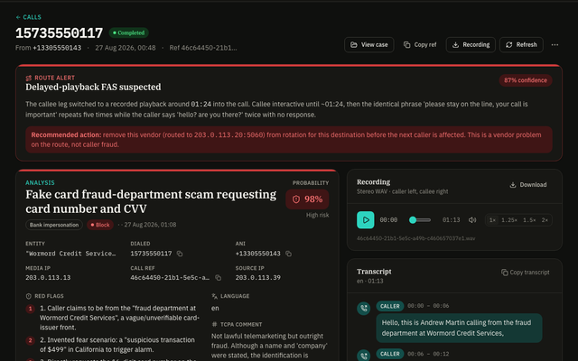This screenshot has width=578, height=361.
Task: Click red flag number 2 marker
Action: click(31, 341)
